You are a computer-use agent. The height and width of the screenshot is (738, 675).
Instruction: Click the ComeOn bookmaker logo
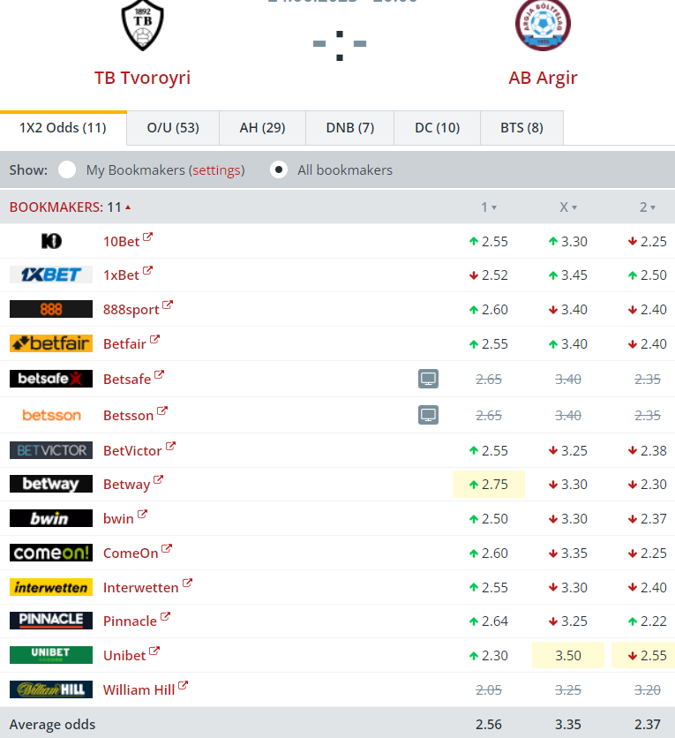[x=51, y=553]
